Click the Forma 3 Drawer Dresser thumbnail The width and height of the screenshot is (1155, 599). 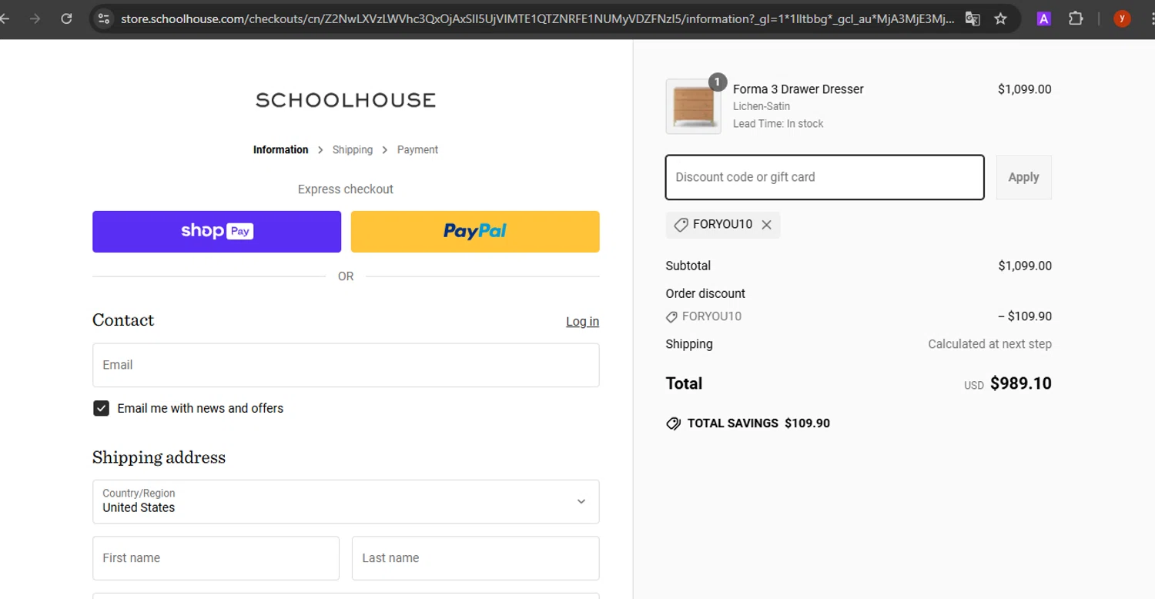693,106
